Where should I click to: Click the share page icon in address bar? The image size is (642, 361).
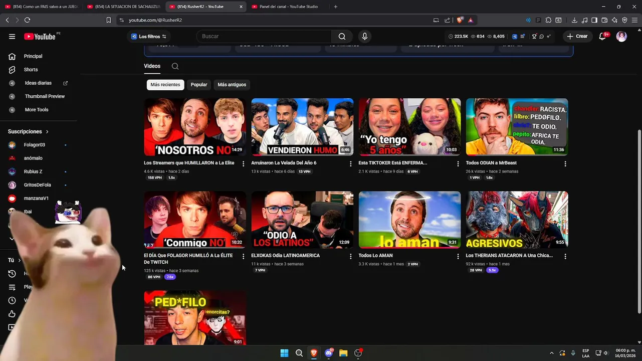[447, 20]
